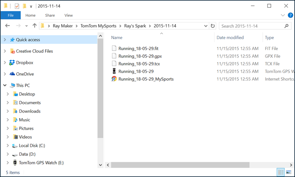The height and width of the screenshot is (177, 295).
Task: Go up one folder level
Action: coord(34,26)
